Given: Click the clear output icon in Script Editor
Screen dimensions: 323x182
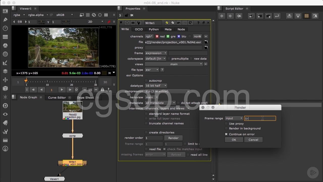Looking at the screenshot, I should tap(315, 16).
